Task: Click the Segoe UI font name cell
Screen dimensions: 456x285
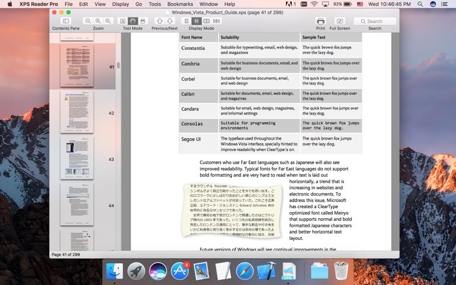Action: [x=198, y=144]
